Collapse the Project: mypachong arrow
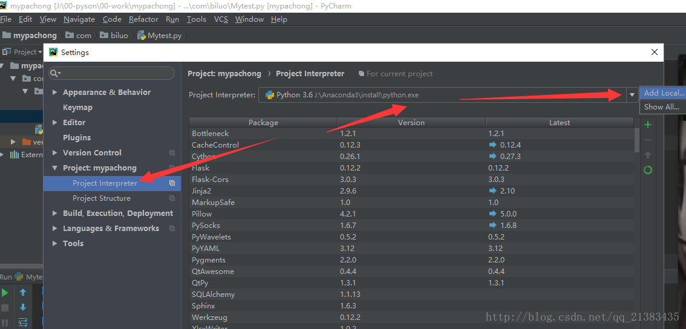686x329 pixels. (x=54, y=168)
